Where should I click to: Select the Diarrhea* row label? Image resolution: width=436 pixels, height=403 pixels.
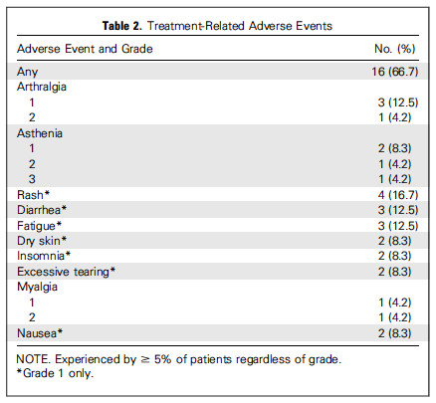tap(42, 210)
